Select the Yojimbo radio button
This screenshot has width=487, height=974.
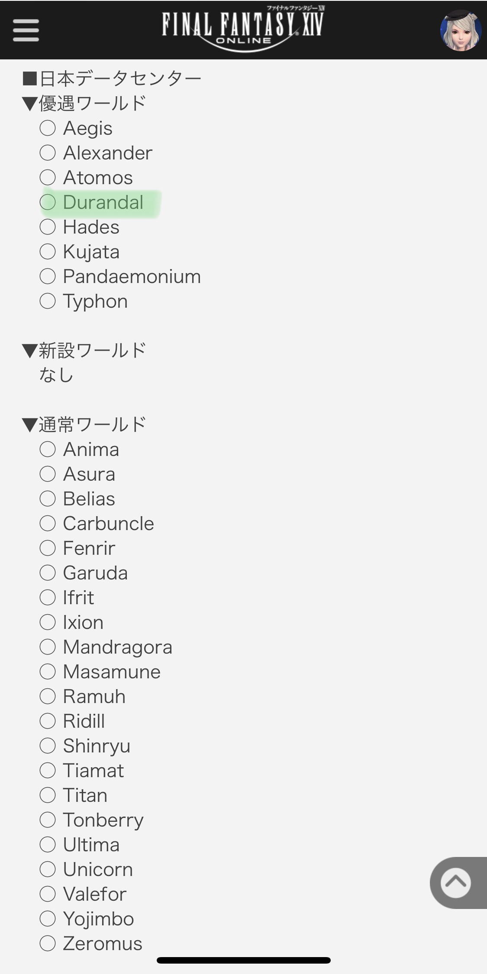pyautogui.click(x=48, y=919)
